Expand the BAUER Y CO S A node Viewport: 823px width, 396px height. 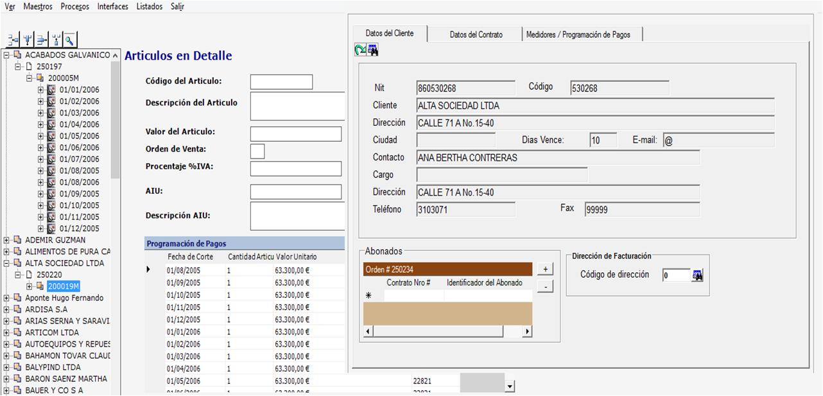coord(7,390)
